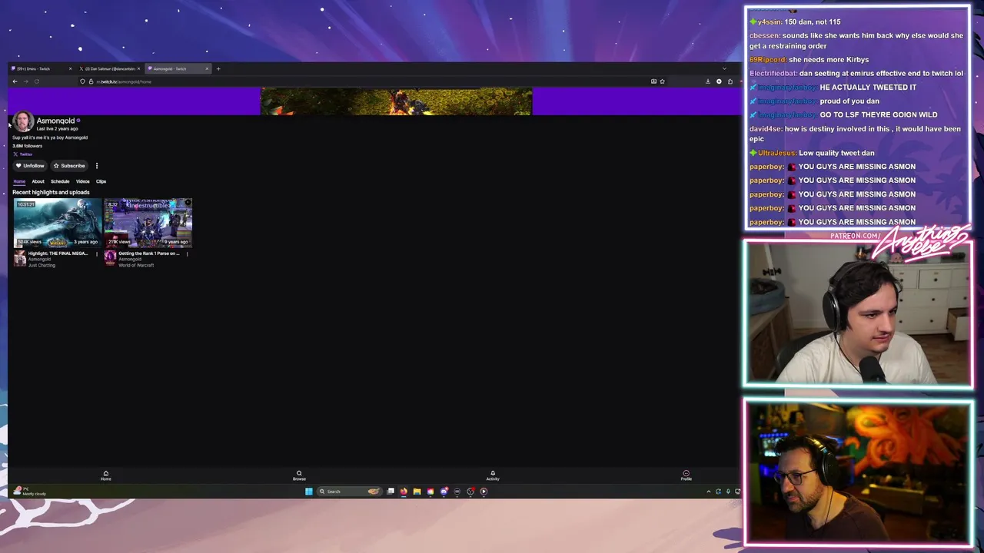Click the padlock site security icon
Screen dimensions: 984x553
pyautogui.click(x=90, y=81)
